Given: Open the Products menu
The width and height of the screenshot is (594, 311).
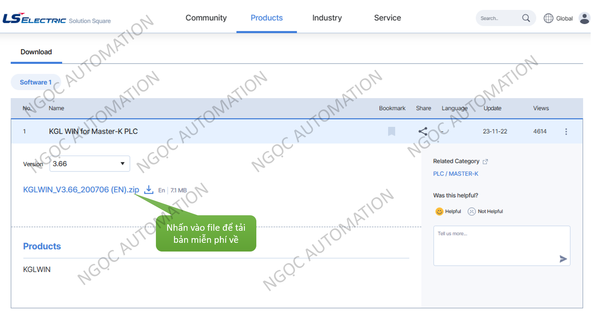Looking at the screenshot, I should pyautogui.click(x=266, y=18).
